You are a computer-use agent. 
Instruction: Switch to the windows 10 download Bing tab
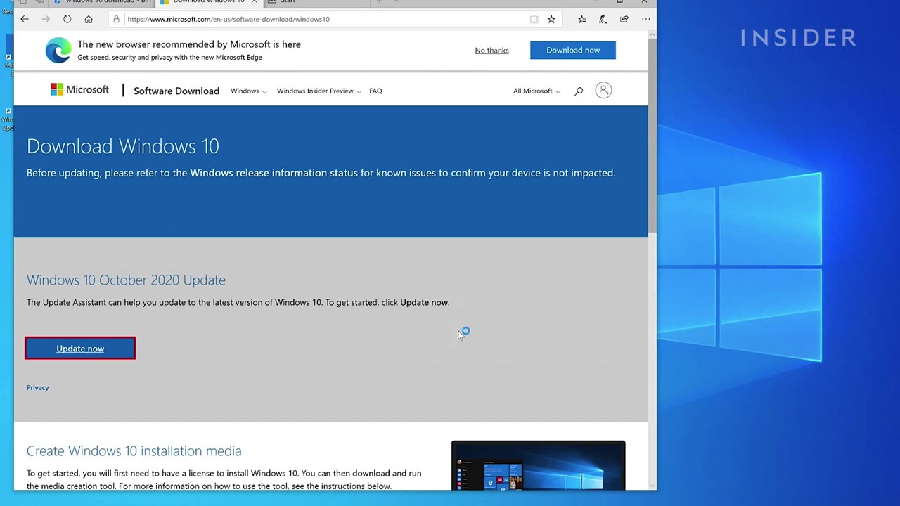click(x=102, y=2)
